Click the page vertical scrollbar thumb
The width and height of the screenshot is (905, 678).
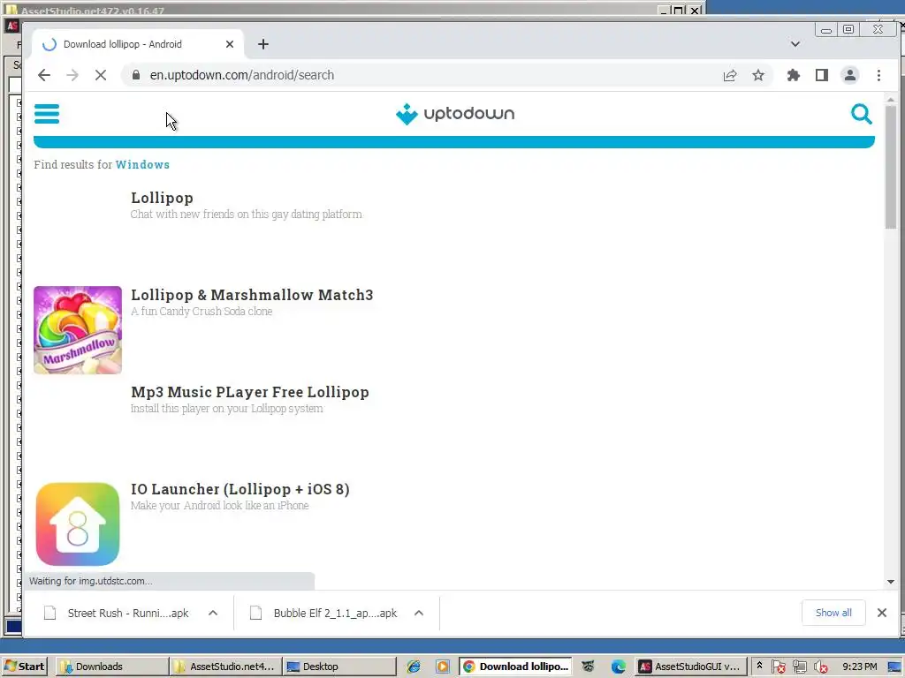pyautogui.click(x=891, y=167)
